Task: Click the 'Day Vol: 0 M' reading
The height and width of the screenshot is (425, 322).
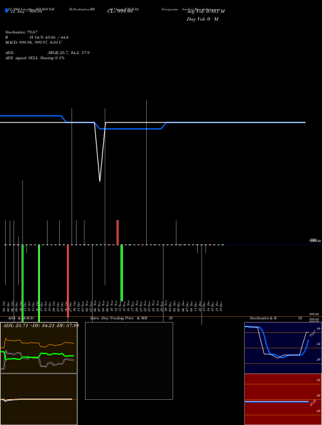Action: pyautogui.click(x=202, y=19)
